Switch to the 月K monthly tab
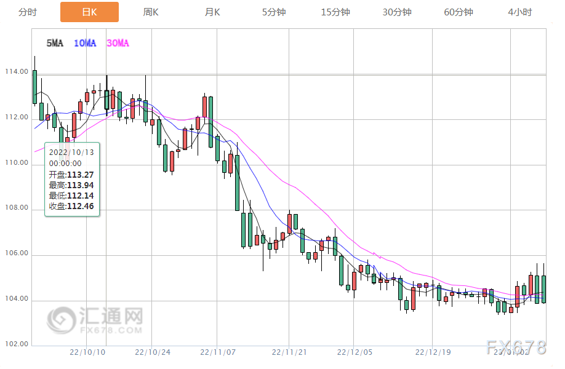Screen dimensions: 565x369 tap(212, 12)
